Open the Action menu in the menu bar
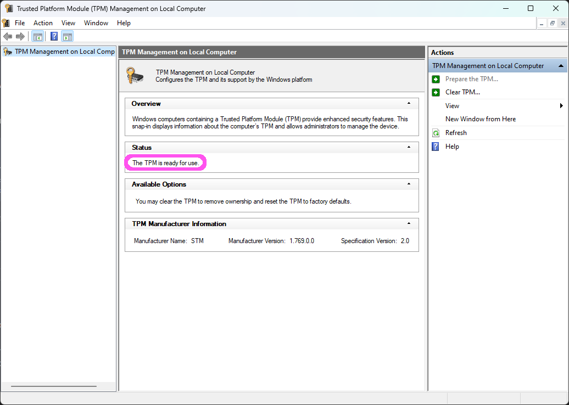This screenshot has height=405, width=569. (43, 23)
